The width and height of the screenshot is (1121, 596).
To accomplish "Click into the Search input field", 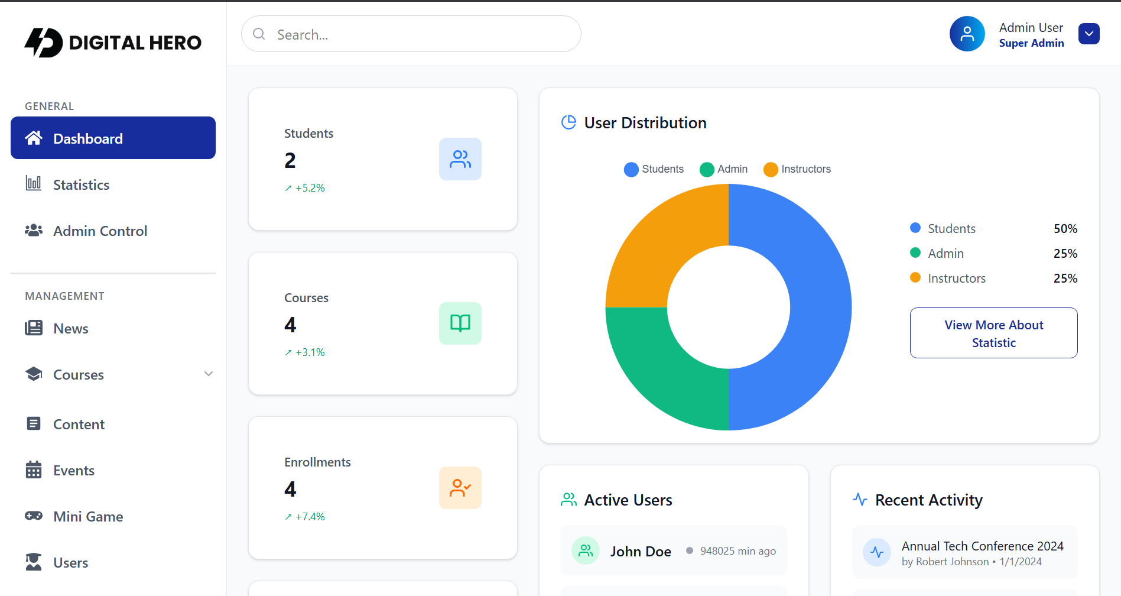I will 420,34.
